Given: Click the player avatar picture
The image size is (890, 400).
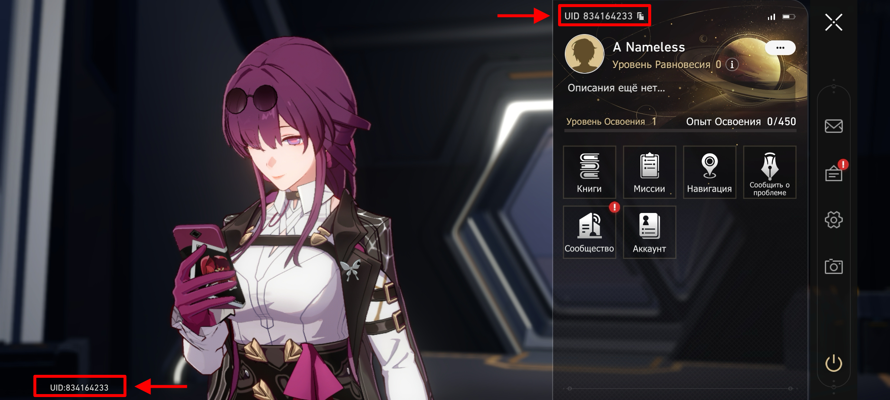Looking at the screenshot, I should [x=584, y=54].
